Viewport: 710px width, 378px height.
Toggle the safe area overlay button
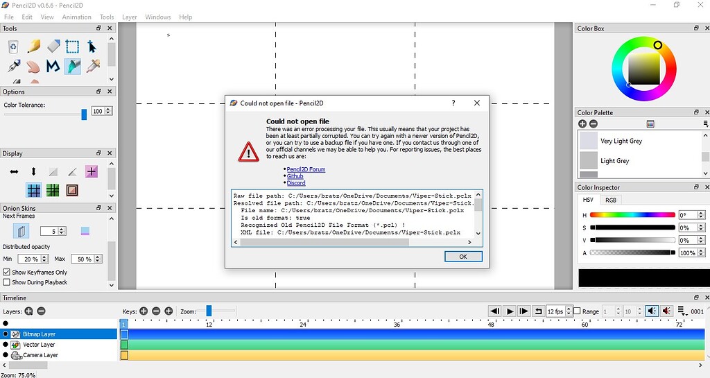pyautogui.click(x=72, y=190)
